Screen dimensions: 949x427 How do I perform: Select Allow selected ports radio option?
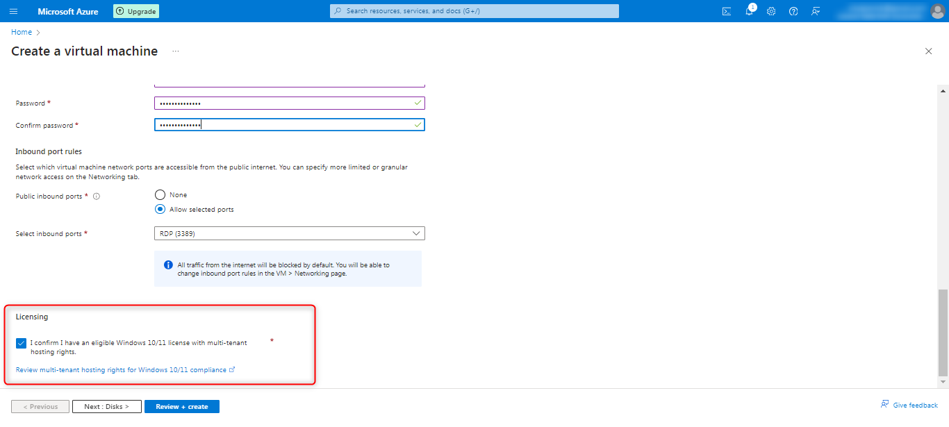(x=160, y=209)
